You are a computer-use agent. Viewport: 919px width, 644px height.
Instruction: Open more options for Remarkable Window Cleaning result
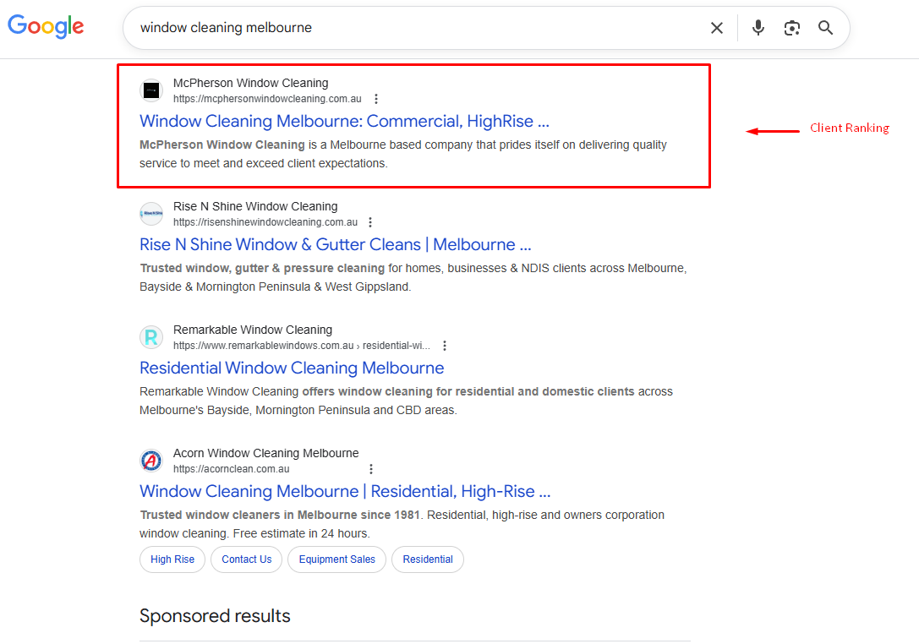coord(445,346)
